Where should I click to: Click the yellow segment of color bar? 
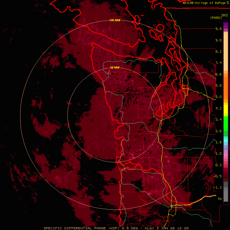(226, 109)
